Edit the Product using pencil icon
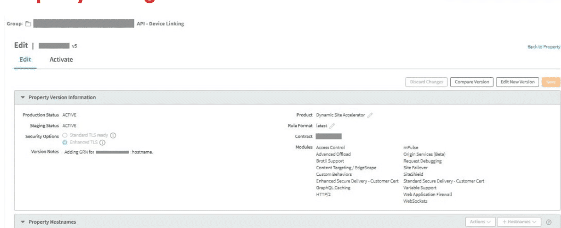 [370, 115]
